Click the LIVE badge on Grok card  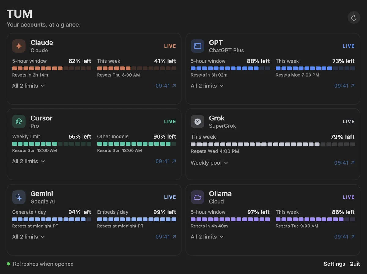tap(348, 121)
